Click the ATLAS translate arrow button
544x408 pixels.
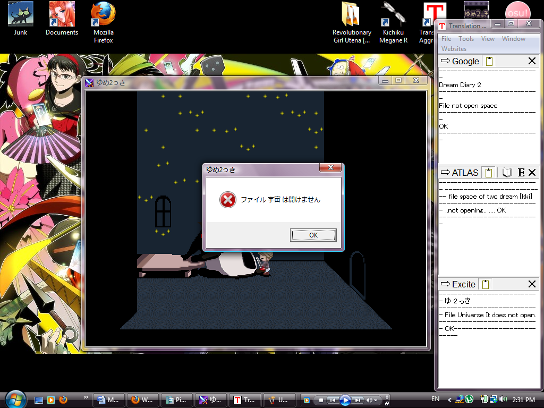(x=445, y=173)
